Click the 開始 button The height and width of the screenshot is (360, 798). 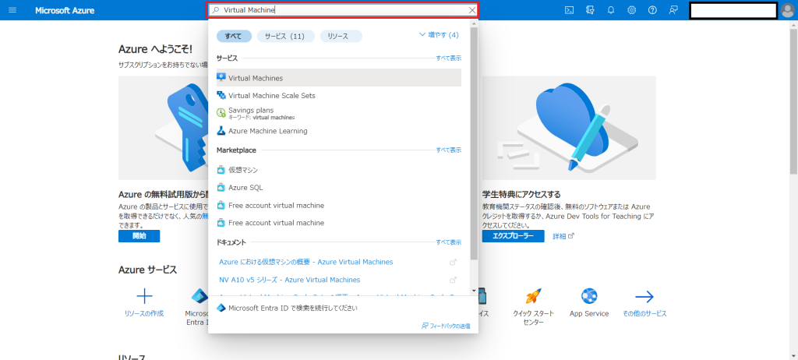[x=139, y=236]
